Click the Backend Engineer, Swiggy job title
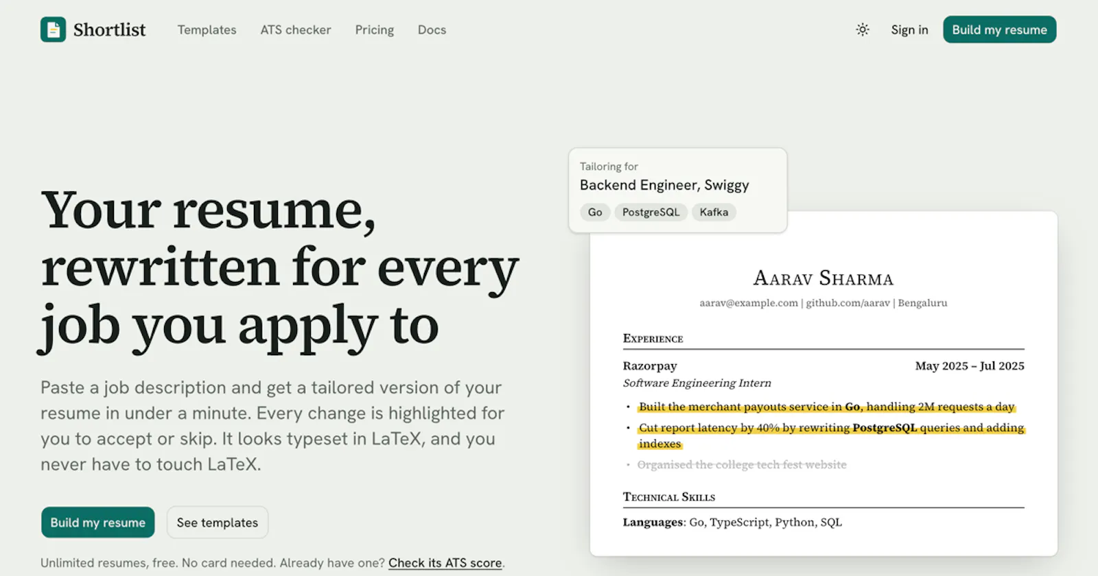This screenshot has width=1098, height=576. [664, 185]
